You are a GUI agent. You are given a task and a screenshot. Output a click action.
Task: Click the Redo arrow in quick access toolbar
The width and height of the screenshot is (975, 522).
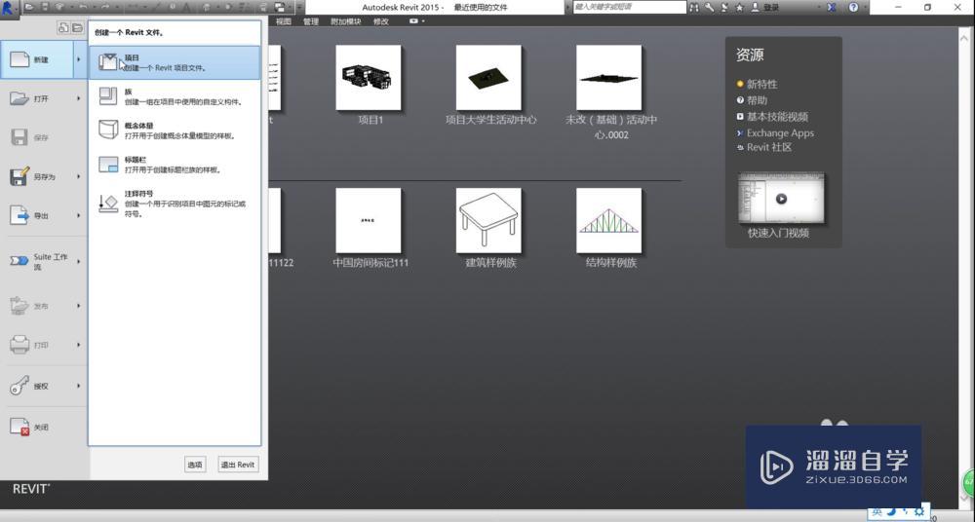(x=105, y=8)
